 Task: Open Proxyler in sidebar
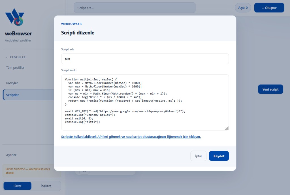12,83
